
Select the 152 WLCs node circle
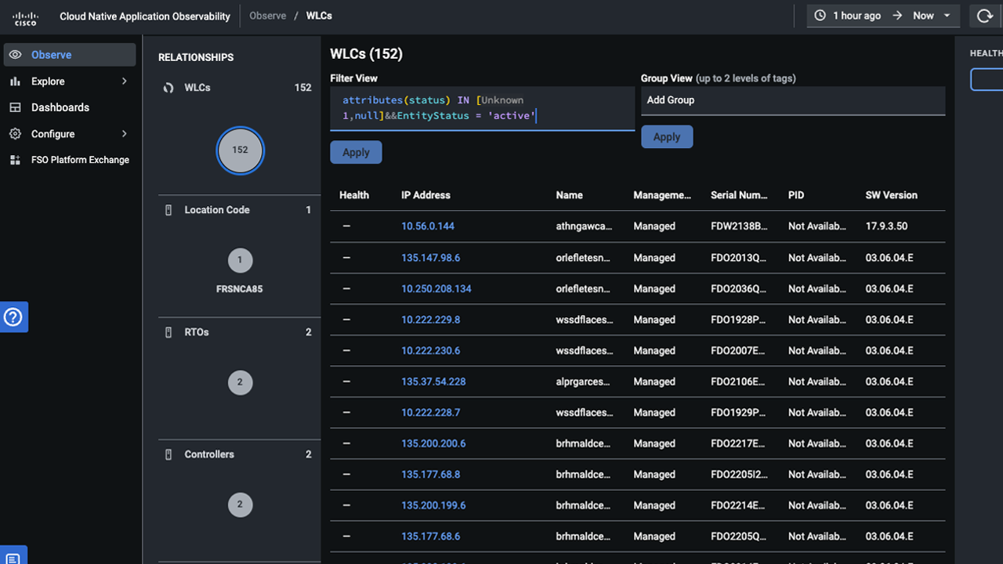coord(240,150)
